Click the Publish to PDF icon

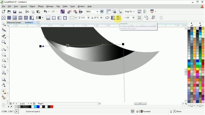point(81,11)
